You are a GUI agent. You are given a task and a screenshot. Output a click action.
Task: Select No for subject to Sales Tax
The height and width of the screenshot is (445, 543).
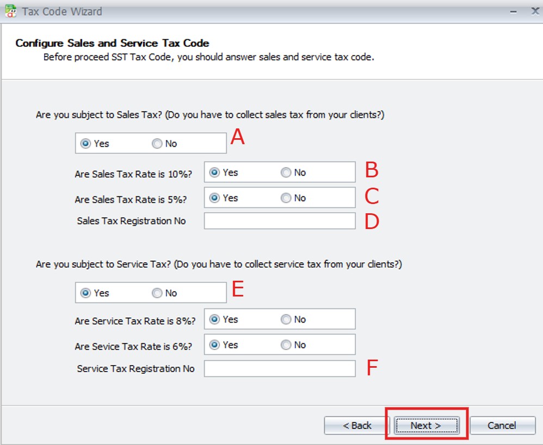(157, 144)
